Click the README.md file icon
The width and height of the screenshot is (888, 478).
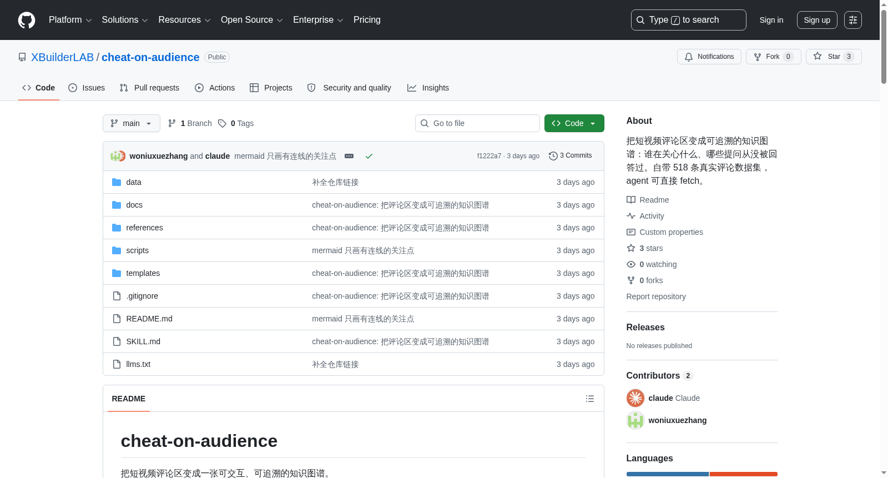tap(117, 319)
